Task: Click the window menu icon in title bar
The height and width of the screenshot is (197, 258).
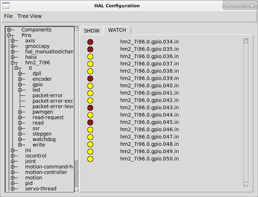Action: 6,5
